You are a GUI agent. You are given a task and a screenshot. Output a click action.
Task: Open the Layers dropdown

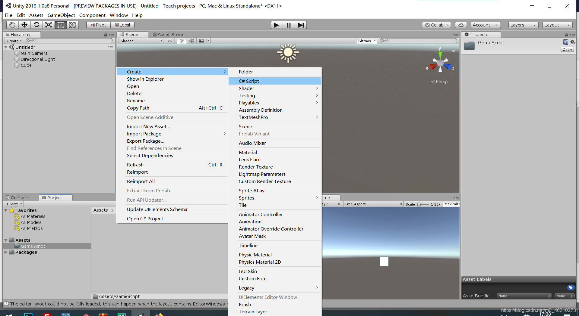click(523, 25)
